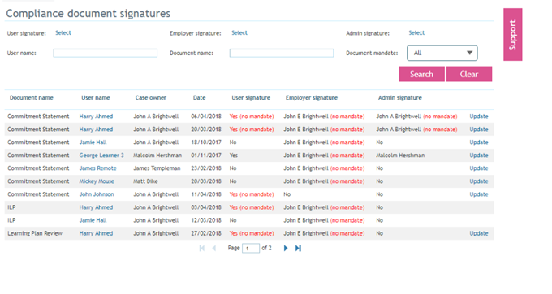Go to the previous page arrow

pos(213,249)
